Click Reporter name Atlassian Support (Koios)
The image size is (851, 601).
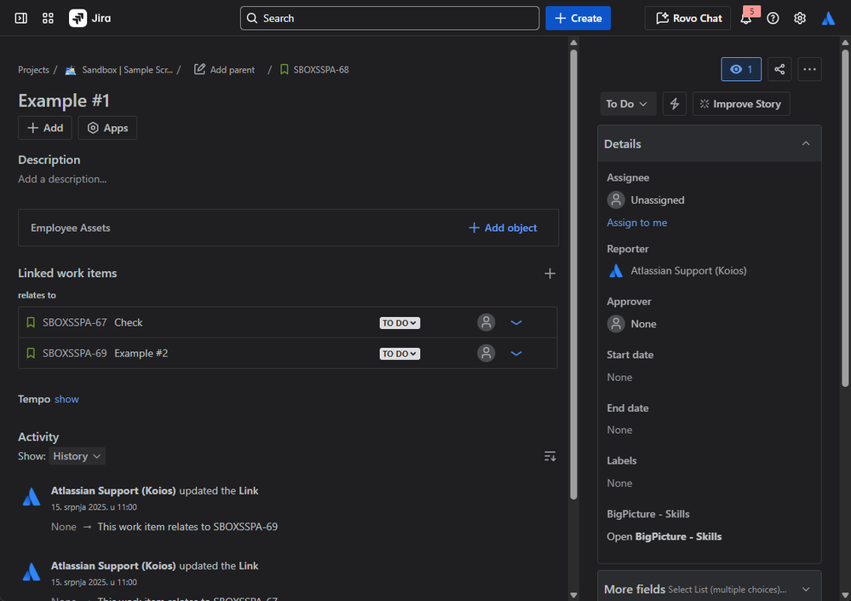pyautogui.click(x=688, y=270)
